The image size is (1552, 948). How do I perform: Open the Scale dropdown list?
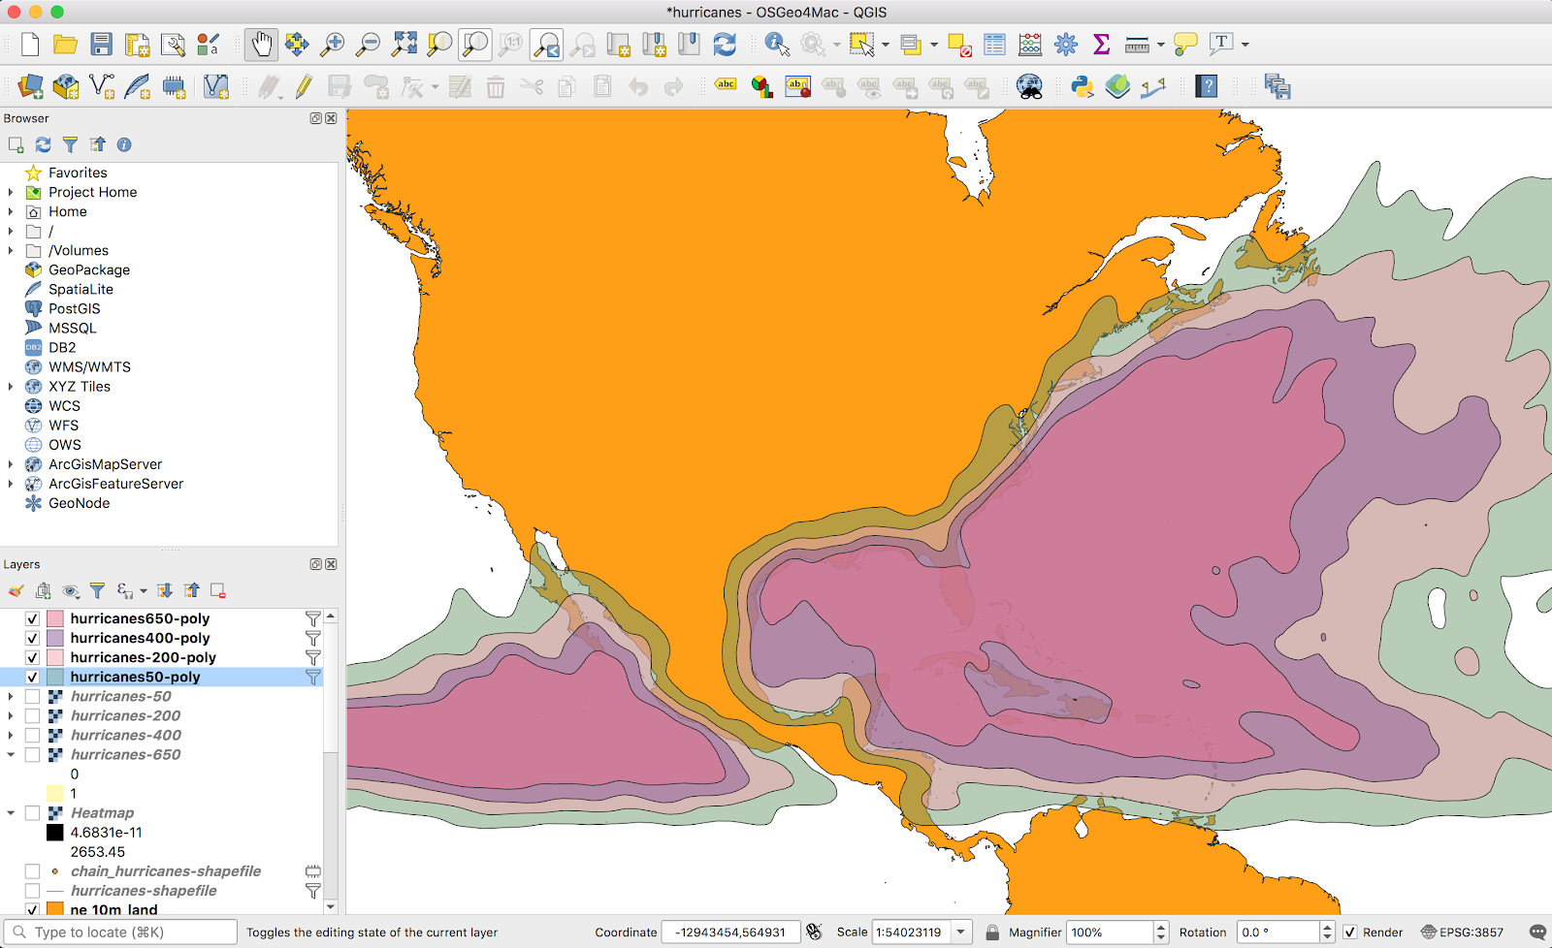[960, 932]
